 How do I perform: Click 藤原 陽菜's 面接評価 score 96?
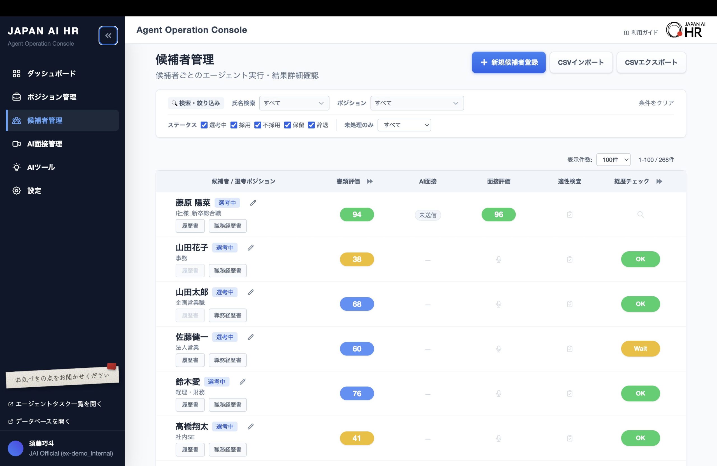[499, 215]
